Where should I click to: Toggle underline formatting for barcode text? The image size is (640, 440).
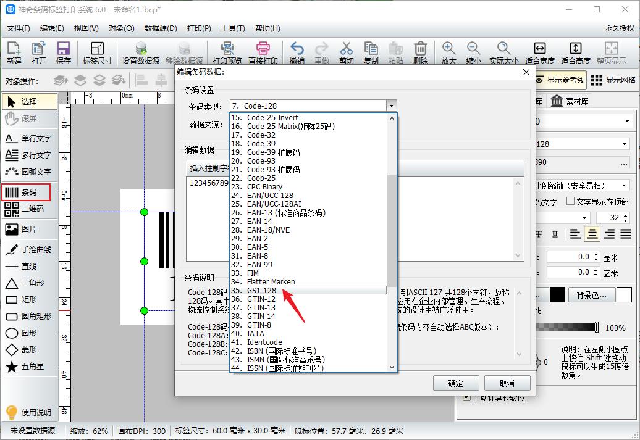tap(555, 234)
